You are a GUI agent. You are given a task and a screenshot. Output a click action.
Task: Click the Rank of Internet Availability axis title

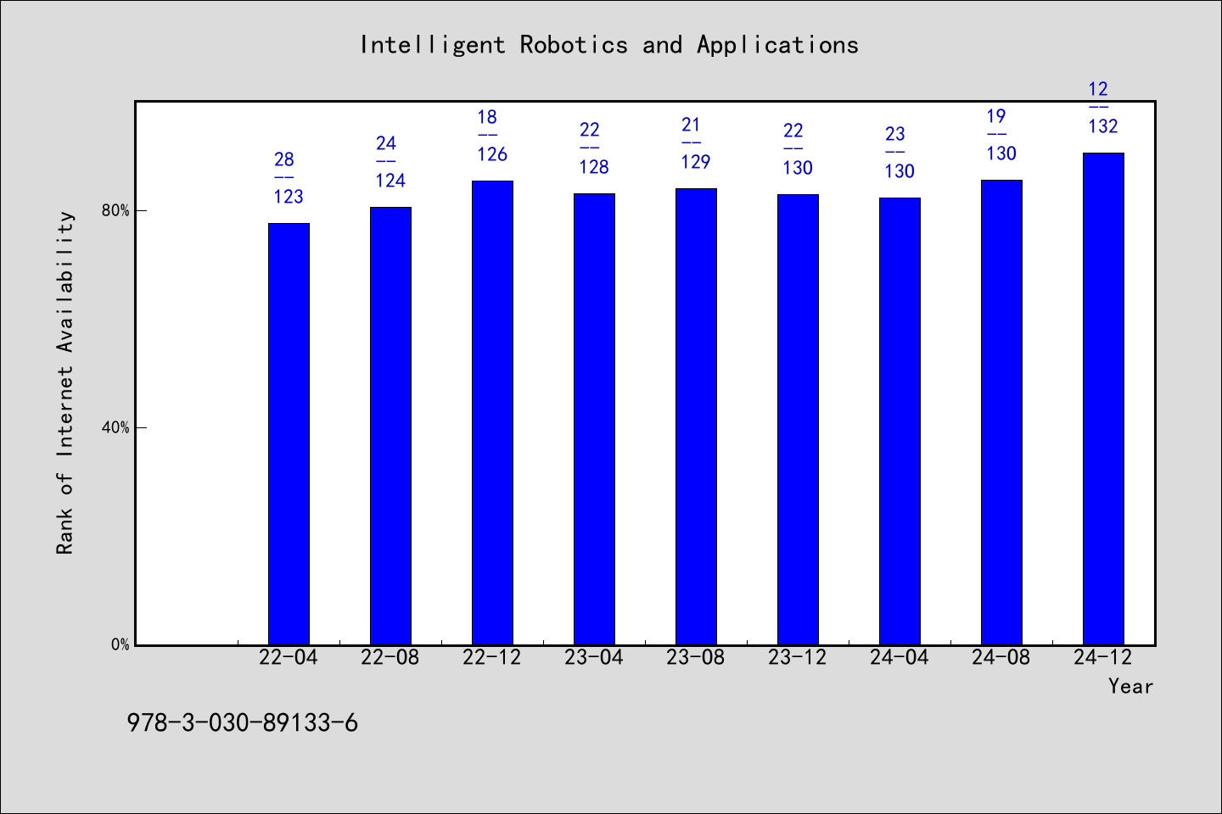[x=65, y=382]
